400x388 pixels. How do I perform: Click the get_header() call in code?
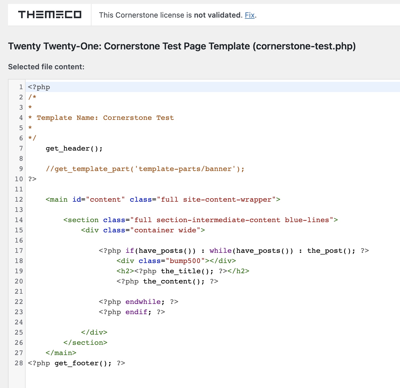pyautogui.click(x=74, y=149)
